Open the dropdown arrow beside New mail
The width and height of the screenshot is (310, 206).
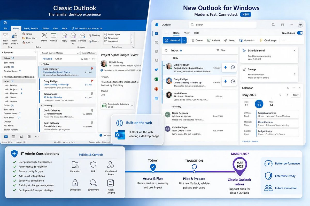click(x=184, y=40)
